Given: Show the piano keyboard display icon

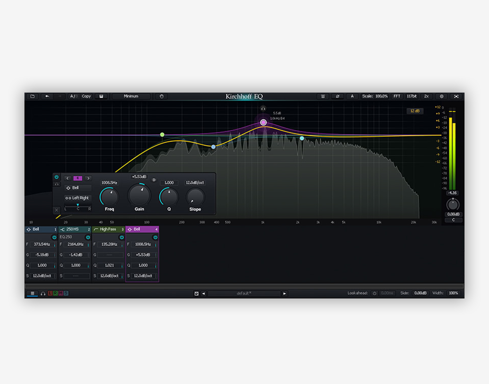Looking at the screenshot, I should 102,96.
